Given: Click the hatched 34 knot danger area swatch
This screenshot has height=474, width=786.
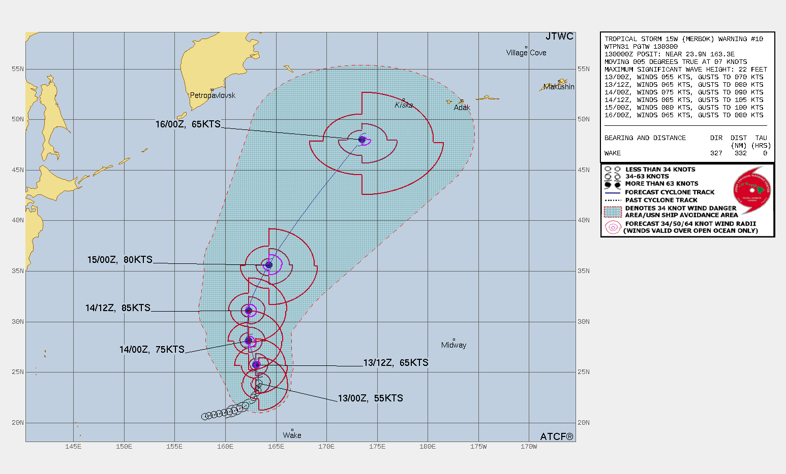Looking at the screenshot, I should tap(613, 212).
